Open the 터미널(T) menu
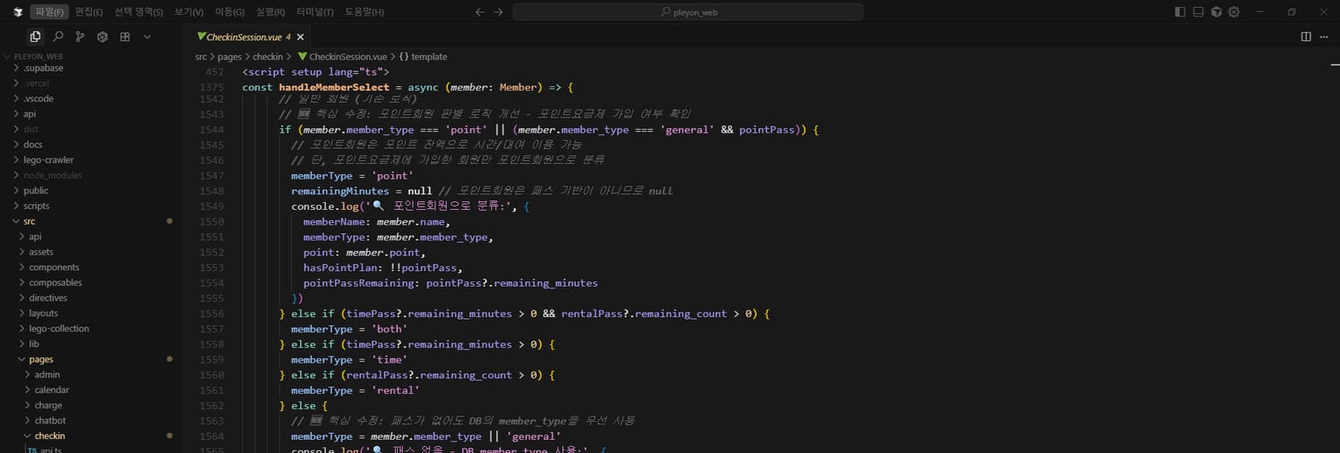1340x453 pixels. pos(315,12)
